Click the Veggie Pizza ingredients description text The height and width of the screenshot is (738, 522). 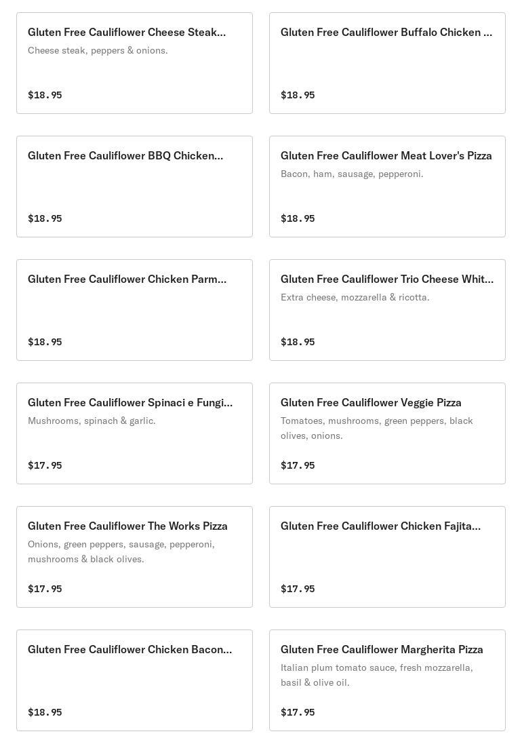[376, 428]
